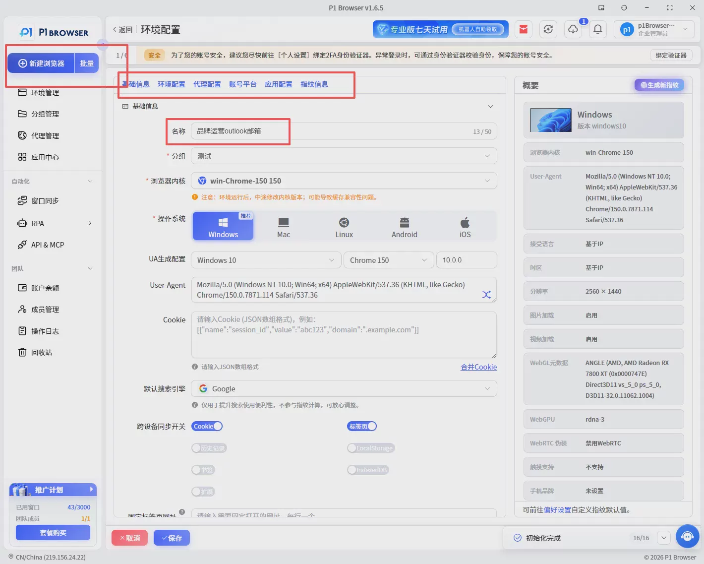
Task: Expand the RPA submenu
Action: 90,223
